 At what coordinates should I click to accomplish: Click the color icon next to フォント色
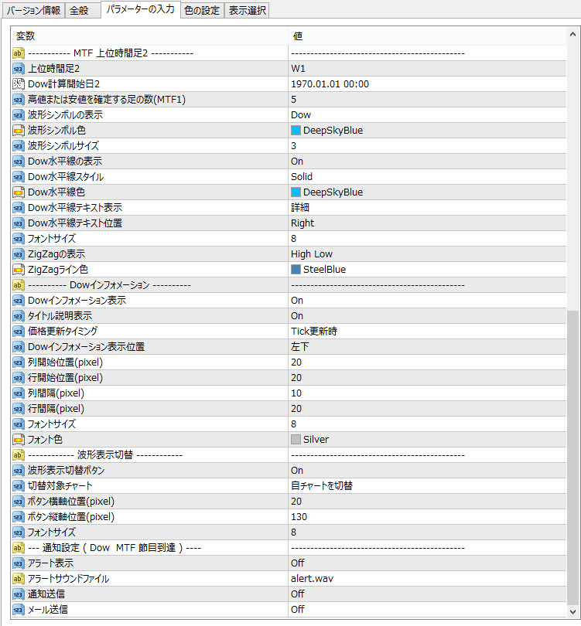click(19, 440)
